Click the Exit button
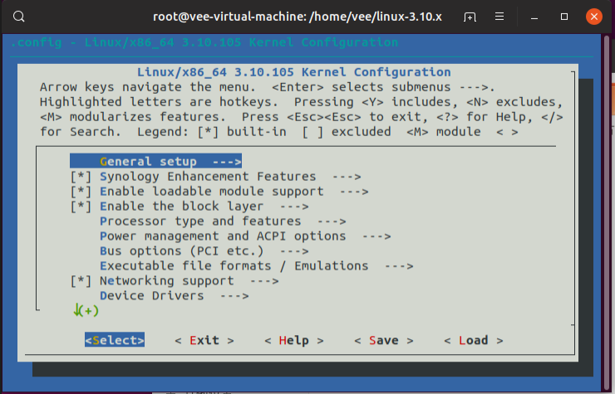Image resolution: width=615 pixels, height=394 pixels. pos(204,340)
